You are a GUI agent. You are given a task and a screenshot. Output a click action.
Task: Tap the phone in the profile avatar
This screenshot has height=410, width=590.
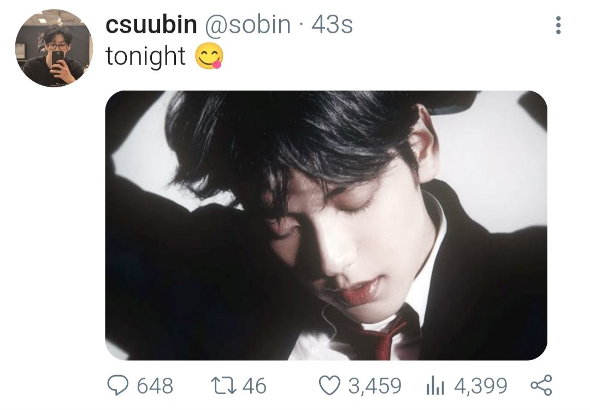(x=58, y=58)
